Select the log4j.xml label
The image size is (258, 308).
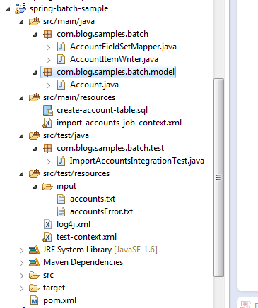coord(74,224)
